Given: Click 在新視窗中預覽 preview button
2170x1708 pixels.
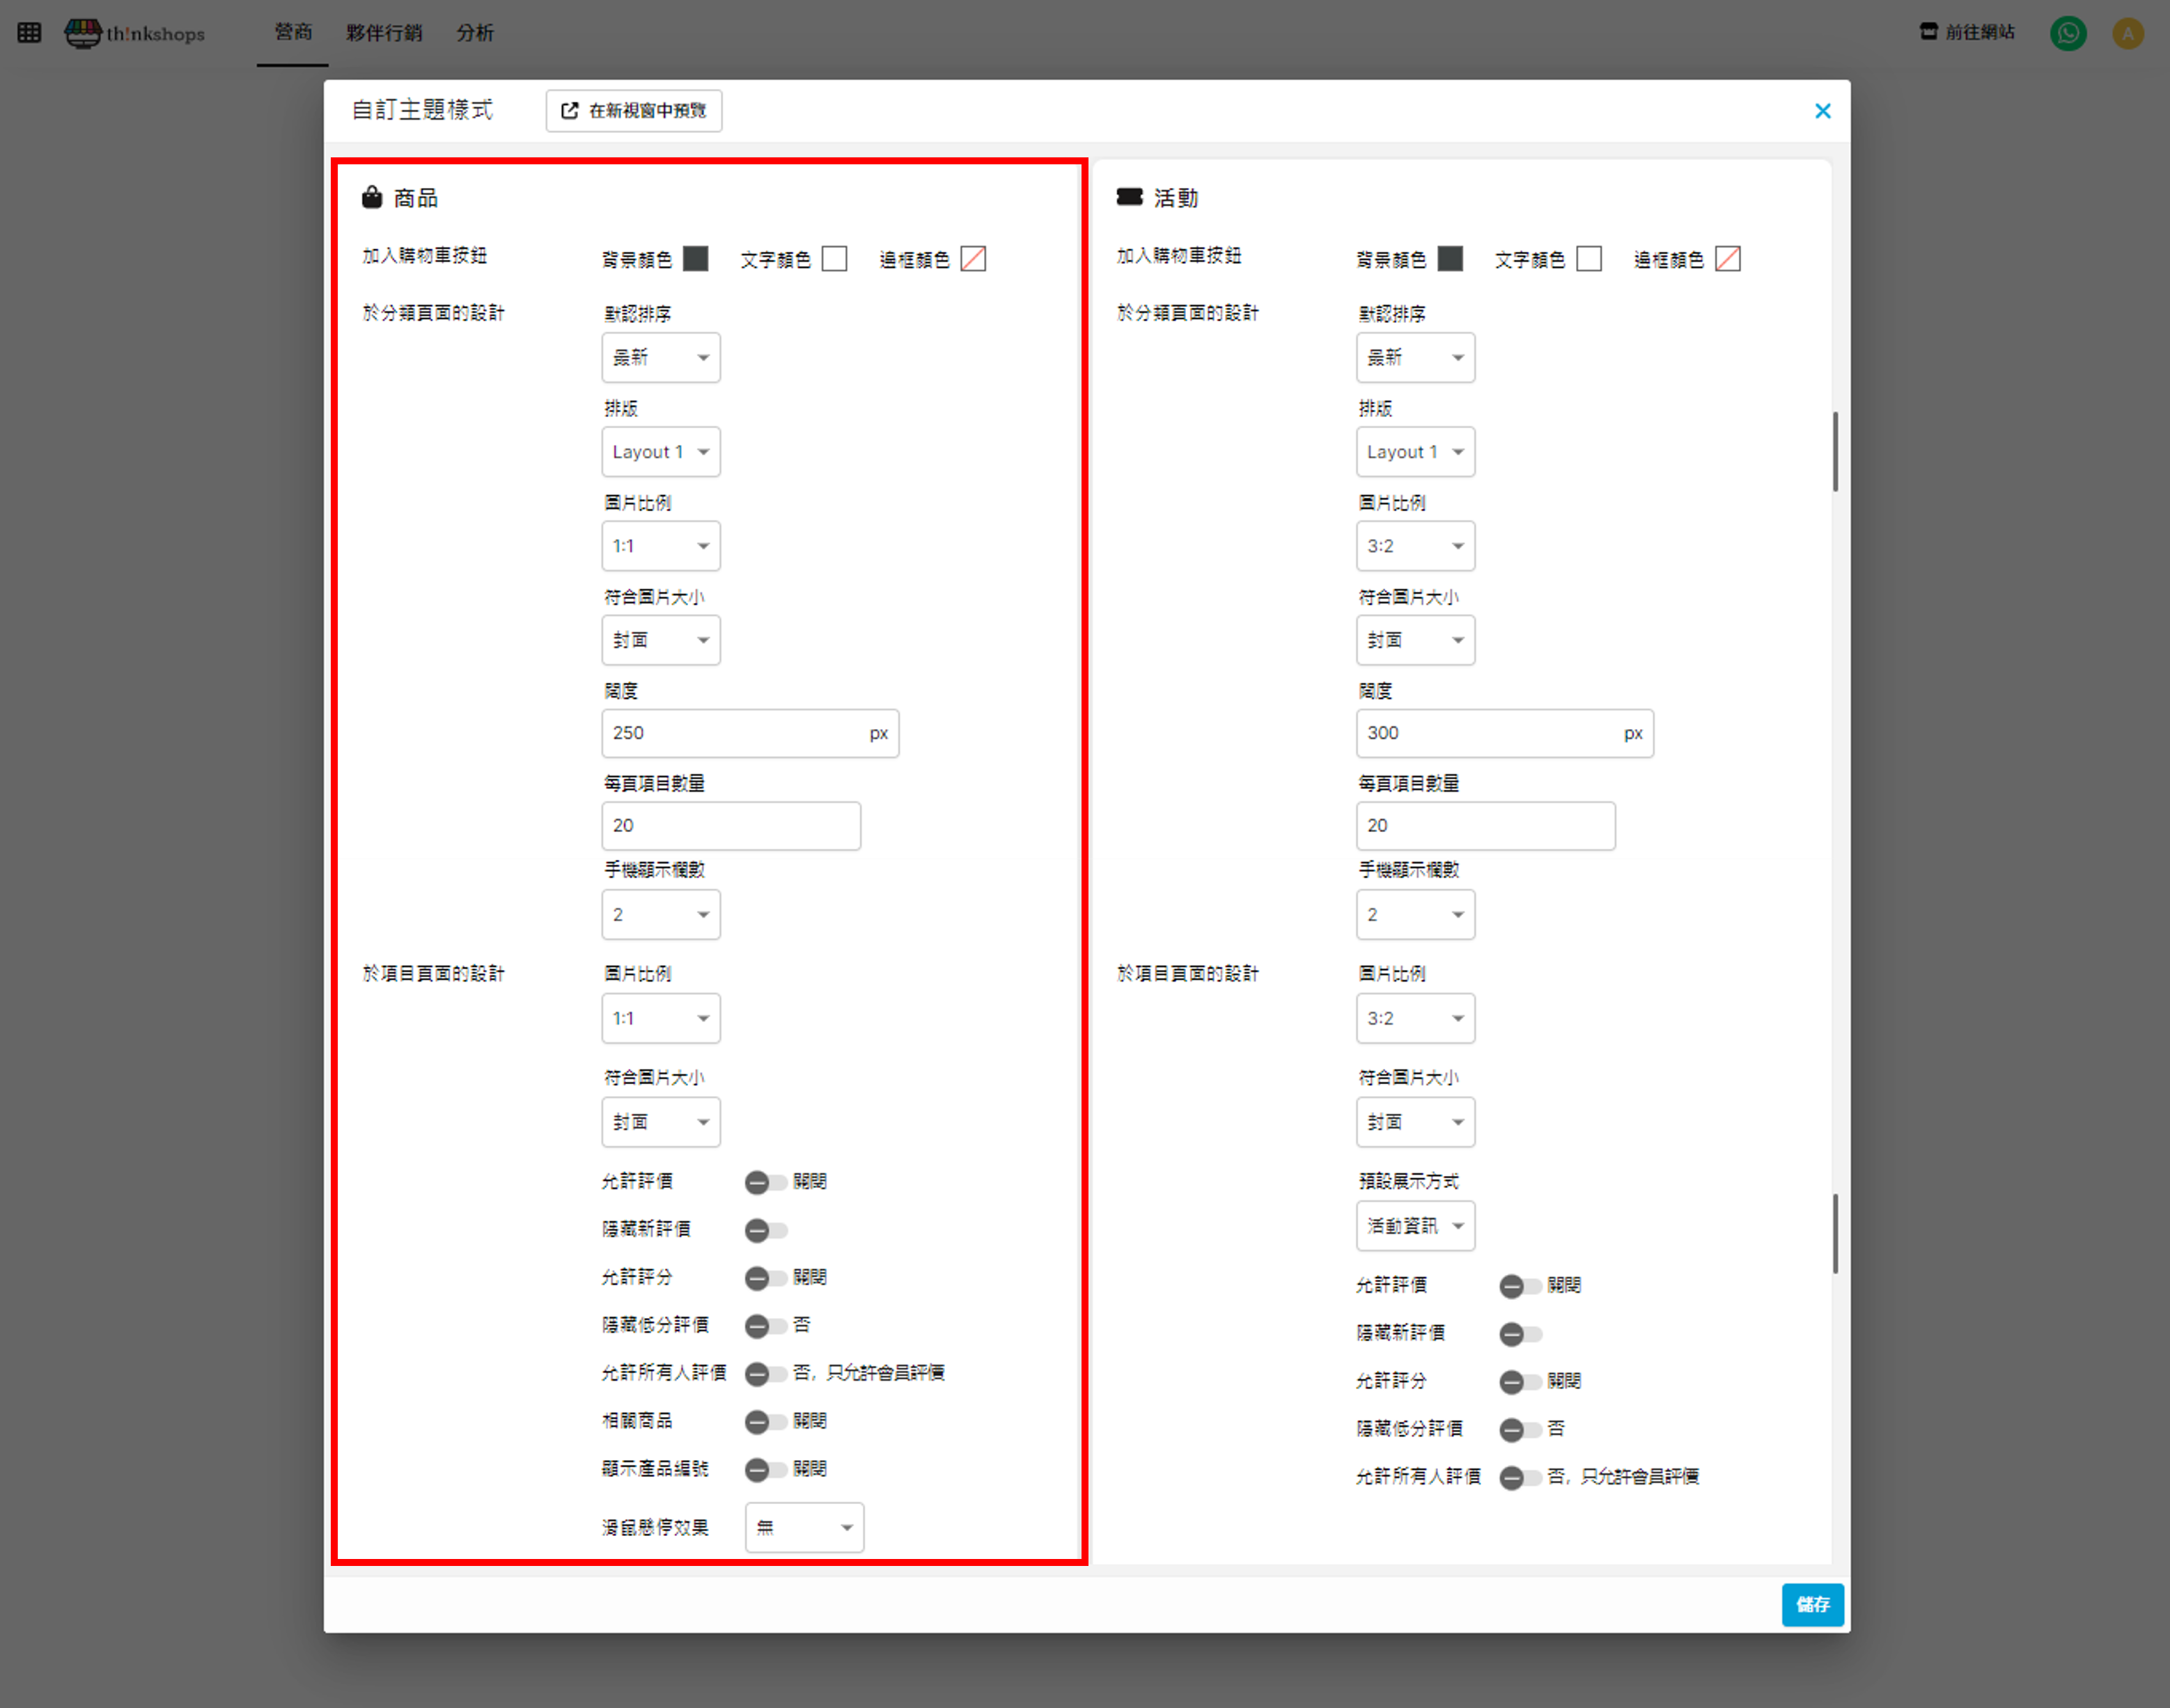Looking at the screenshot, I should point(634,111).
